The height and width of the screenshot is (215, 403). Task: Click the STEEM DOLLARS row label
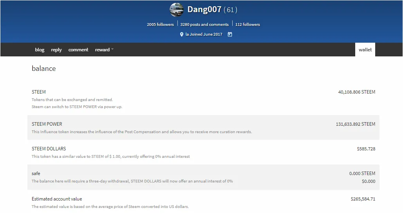tap(49, 149)
